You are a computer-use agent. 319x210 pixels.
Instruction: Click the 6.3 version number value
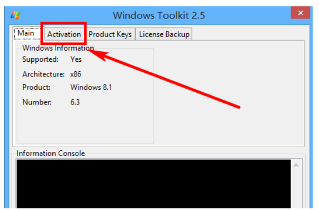click(75, 102)
